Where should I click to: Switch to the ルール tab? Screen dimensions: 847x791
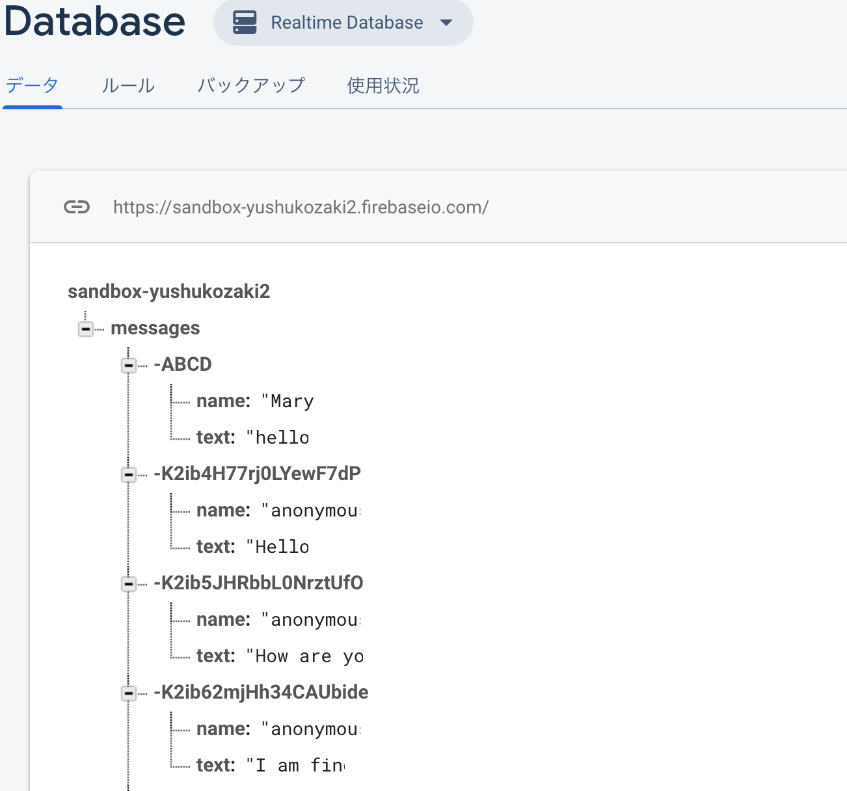(x=128, y=85)
